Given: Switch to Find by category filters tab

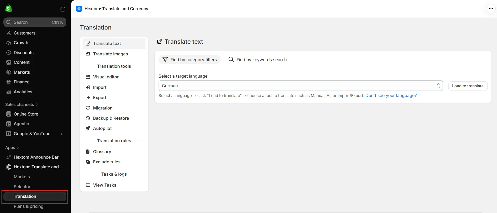Looking at the screenshot, I should click(190, 60).
